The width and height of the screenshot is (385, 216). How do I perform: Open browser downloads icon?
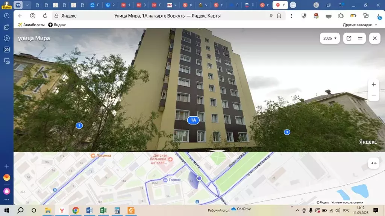[x=378, y=16]
